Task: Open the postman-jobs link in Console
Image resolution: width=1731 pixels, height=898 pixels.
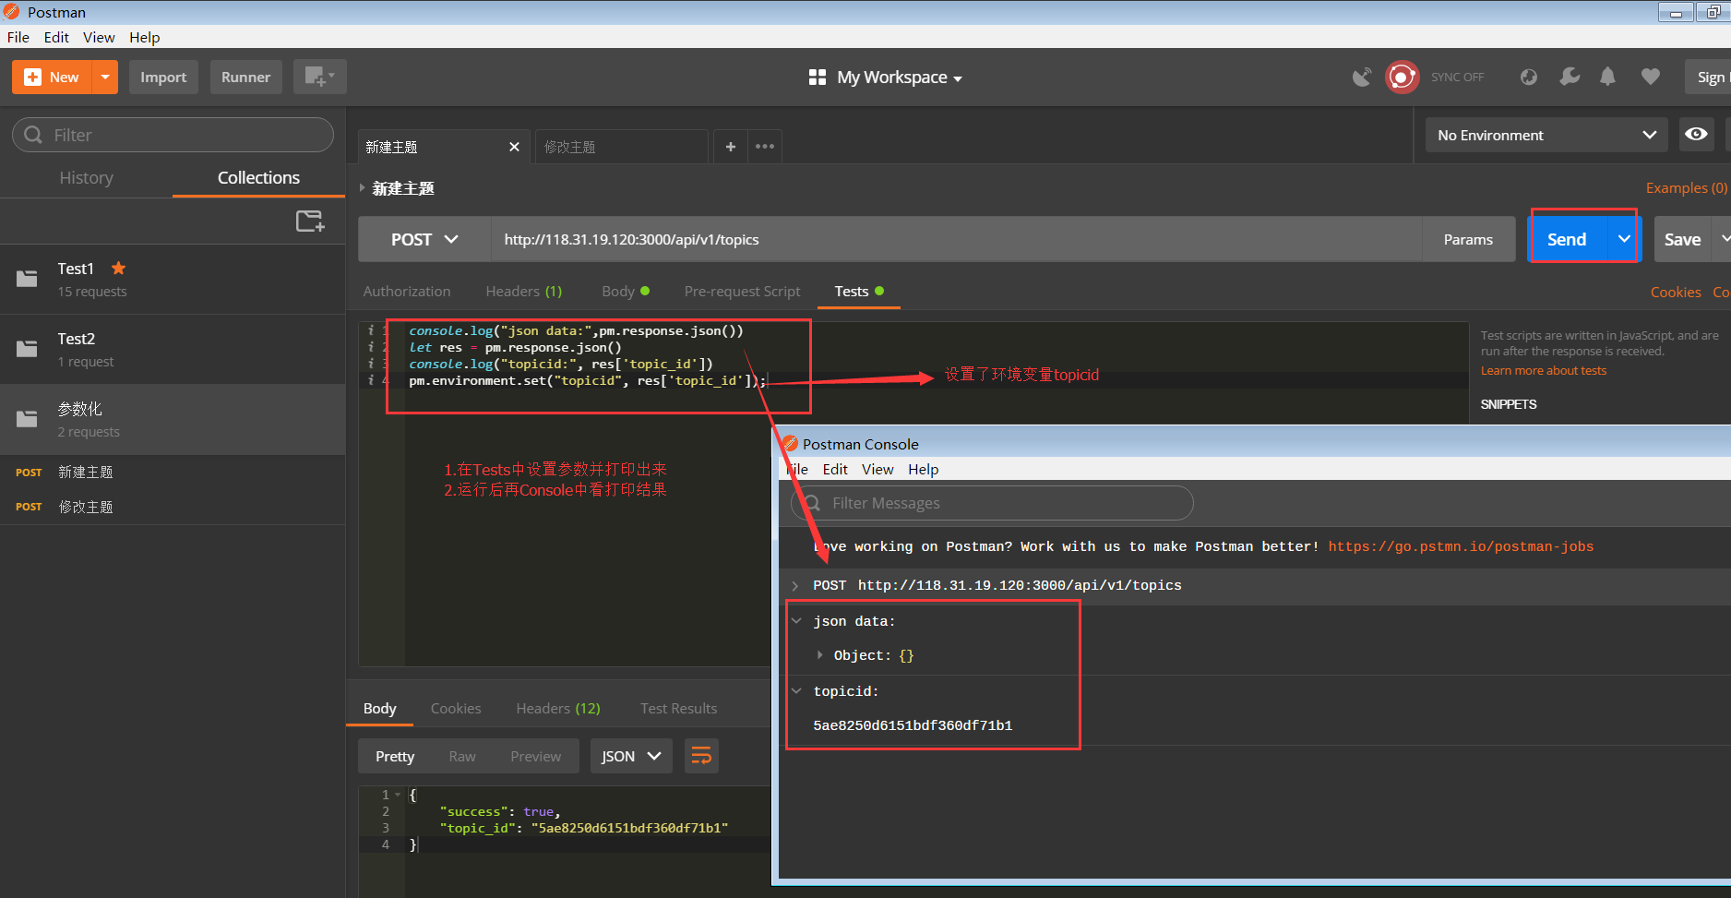Action: click(1461, 546)
